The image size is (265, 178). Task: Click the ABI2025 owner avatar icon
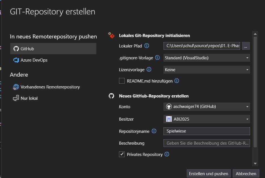tap(169, 119)
